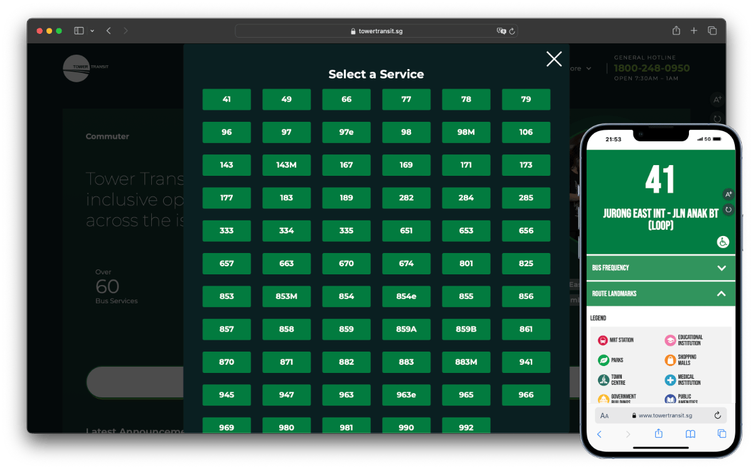Select bus service 97e
This screenshot has height=469, width=753.
coord(346,132)
